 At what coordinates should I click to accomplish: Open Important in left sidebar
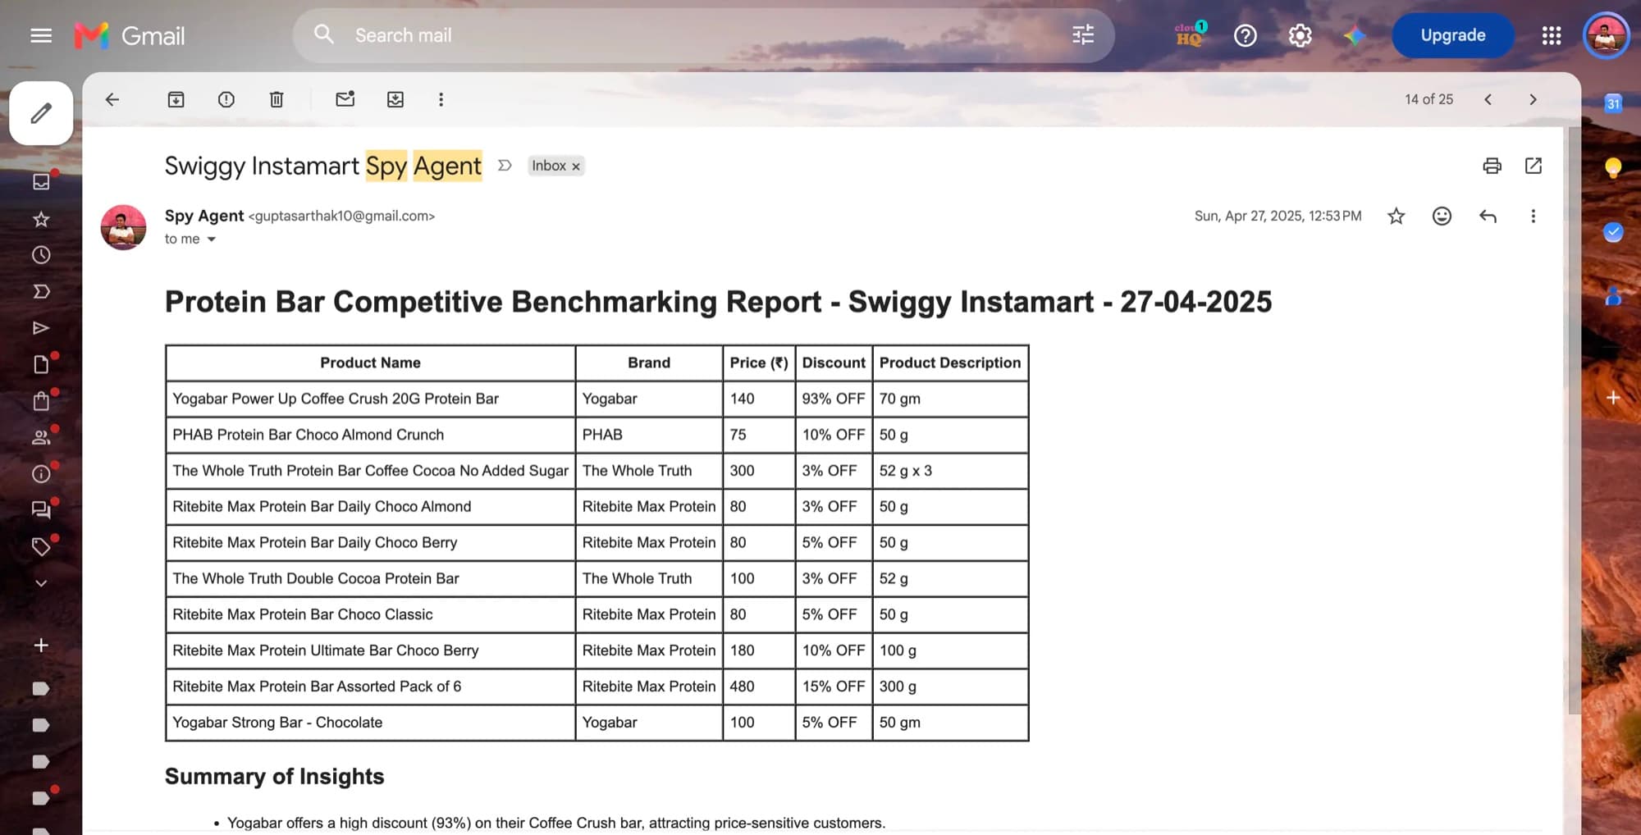(41, 291)
